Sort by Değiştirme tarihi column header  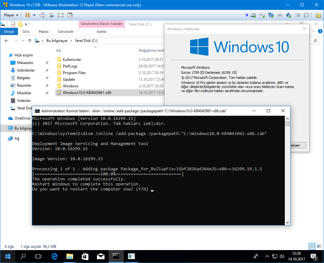tap(151, 50)
